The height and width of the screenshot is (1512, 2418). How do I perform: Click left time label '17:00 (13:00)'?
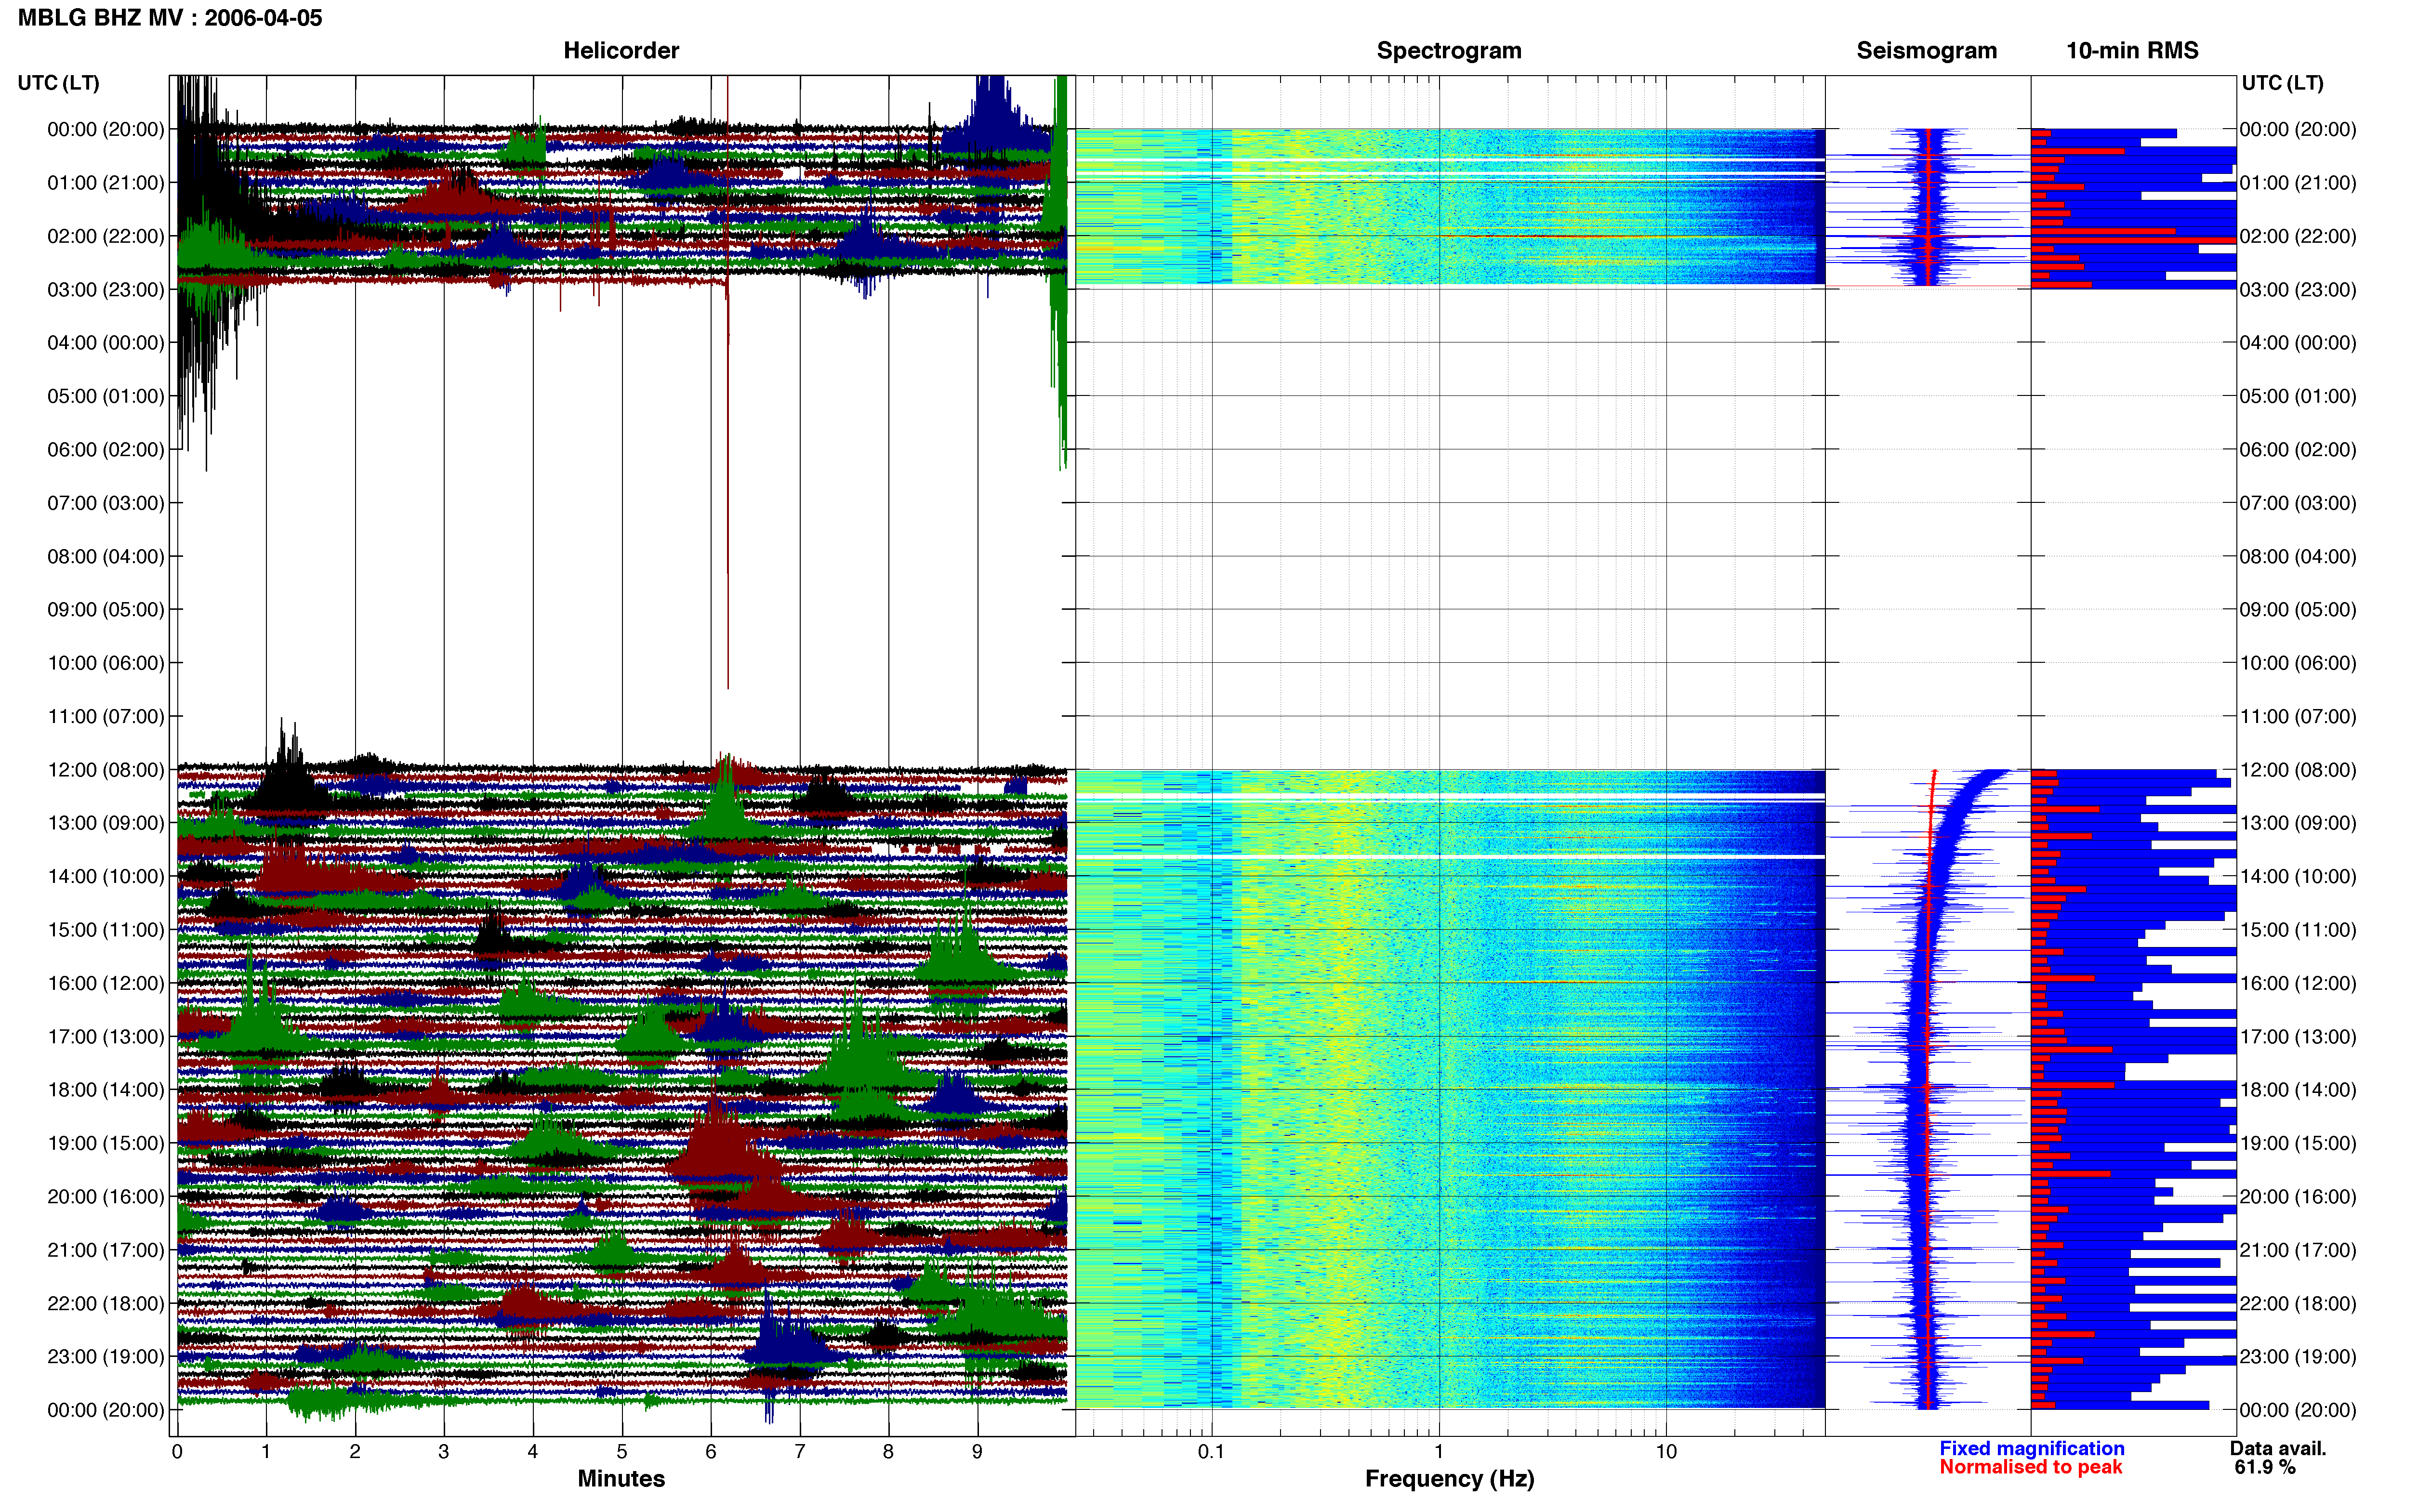click(x=106, y=1037)
